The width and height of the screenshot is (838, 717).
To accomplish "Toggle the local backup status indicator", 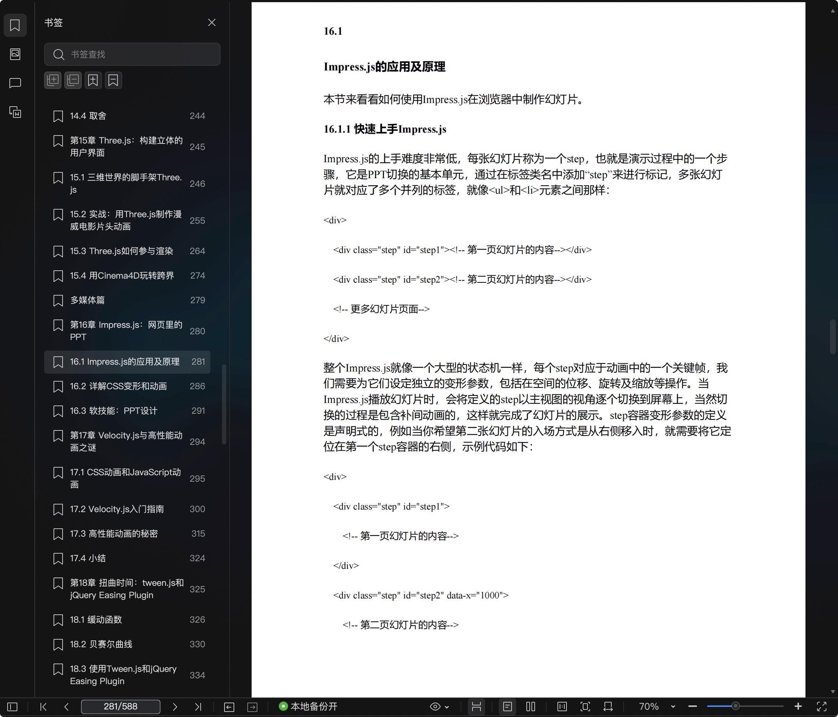I will [308, 707].
